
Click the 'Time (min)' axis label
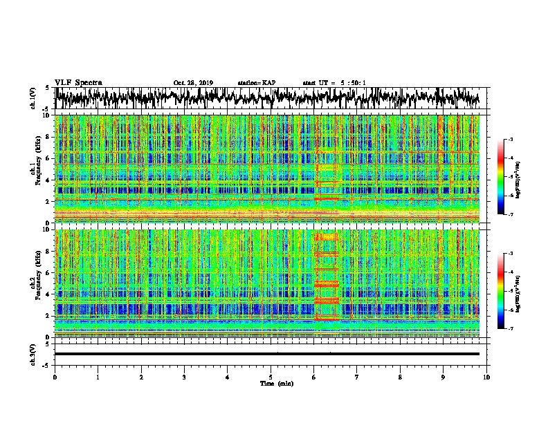tap(277, 384)
